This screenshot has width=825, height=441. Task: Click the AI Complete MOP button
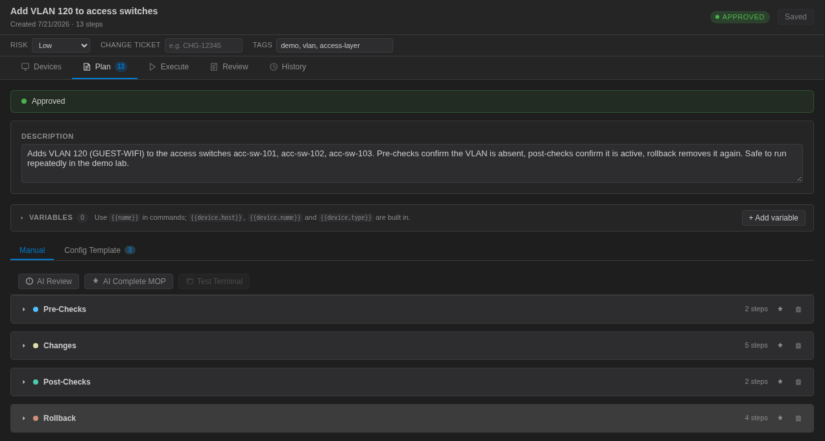128,281
